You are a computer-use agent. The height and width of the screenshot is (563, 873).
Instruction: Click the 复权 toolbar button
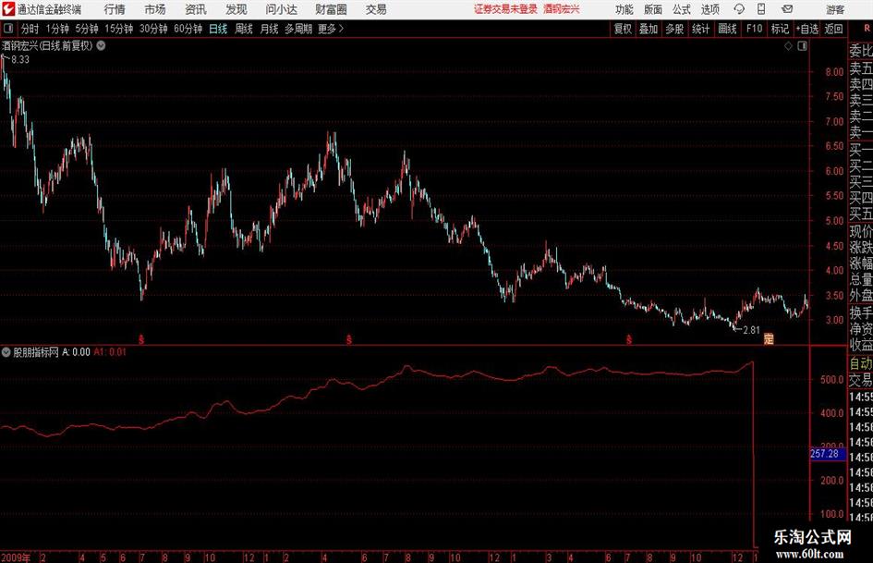tap(623, 29)
